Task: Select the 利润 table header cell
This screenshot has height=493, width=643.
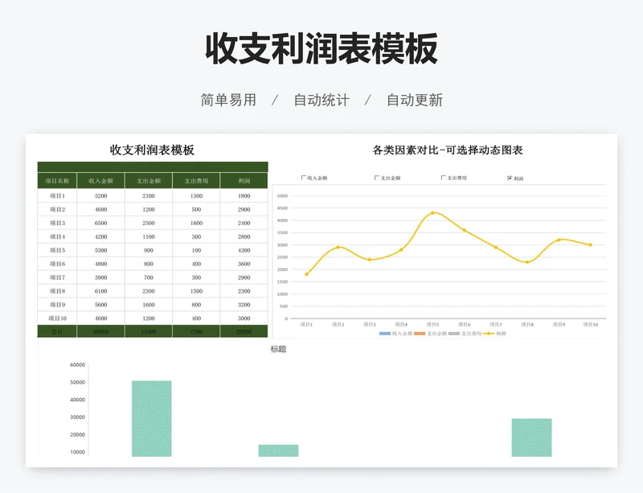Action: [244, 181]
